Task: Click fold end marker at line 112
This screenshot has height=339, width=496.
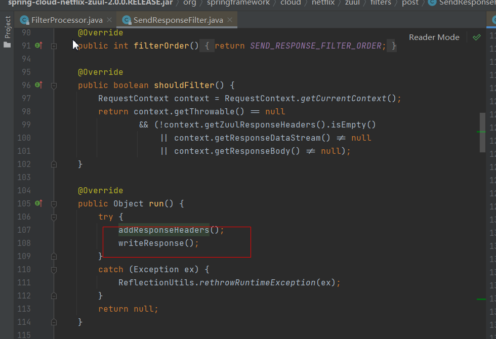Action: [54, 296]
